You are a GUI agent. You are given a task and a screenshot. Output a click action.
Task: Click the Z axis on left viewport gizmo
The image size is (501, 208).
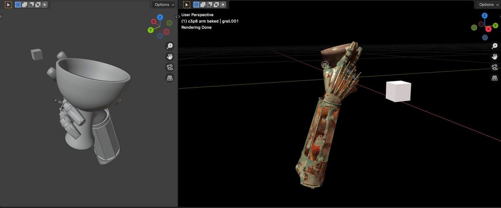(x=160, y=18)
